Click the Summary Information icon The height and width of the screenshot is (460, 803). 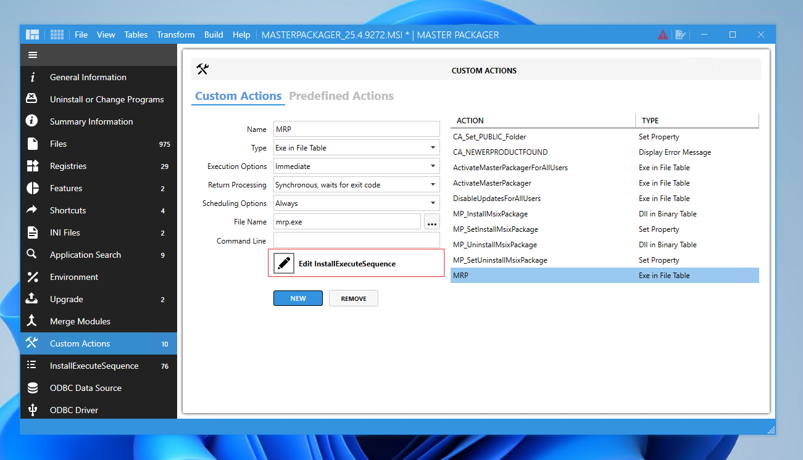click(33, 121)
